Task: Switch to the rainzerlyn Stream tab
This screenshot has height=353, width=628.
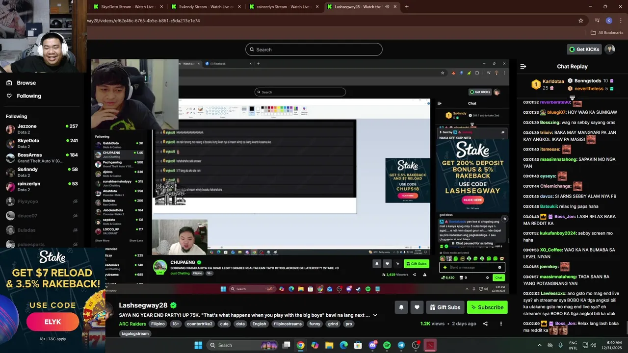Action: pos(283,7)
